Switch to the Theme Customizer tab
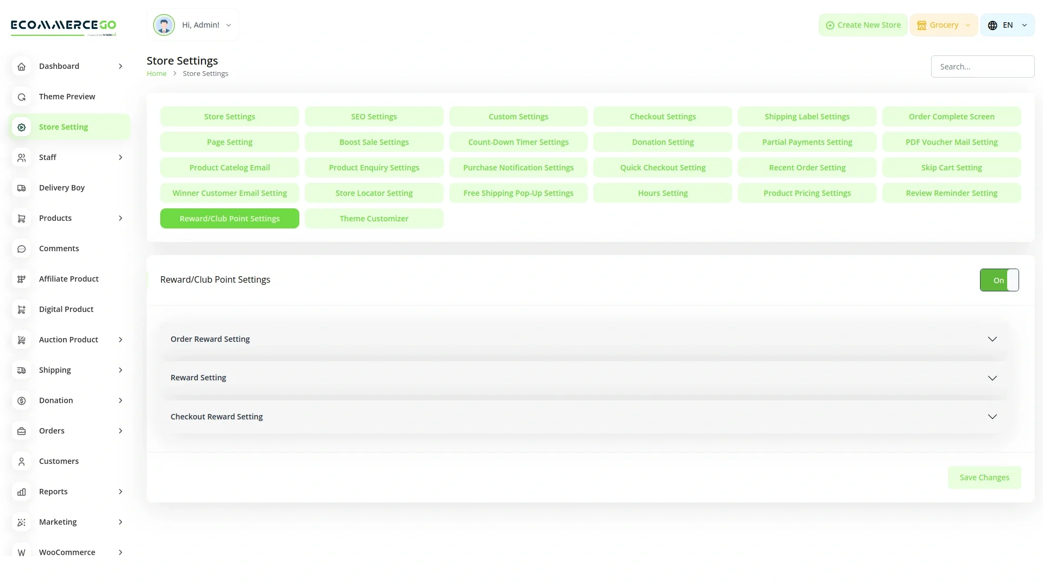 (x=374, y=219)
